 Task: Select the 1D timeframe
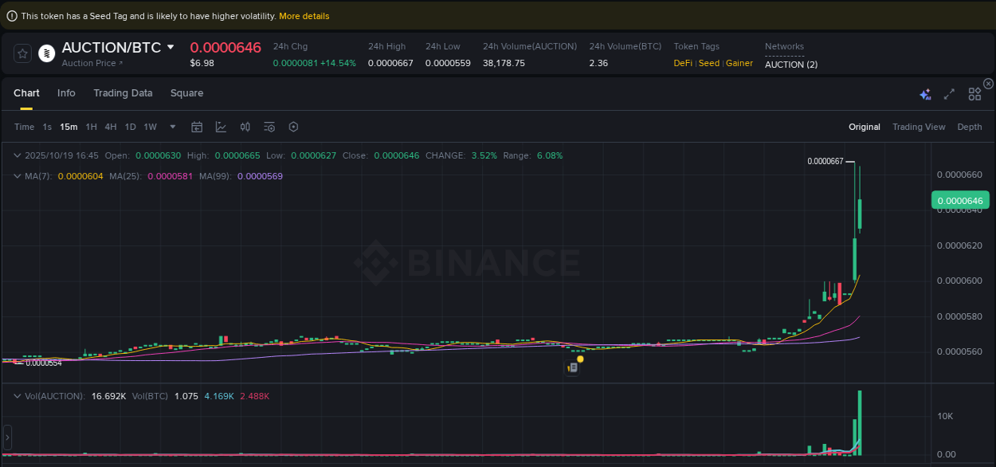[130, 127]
